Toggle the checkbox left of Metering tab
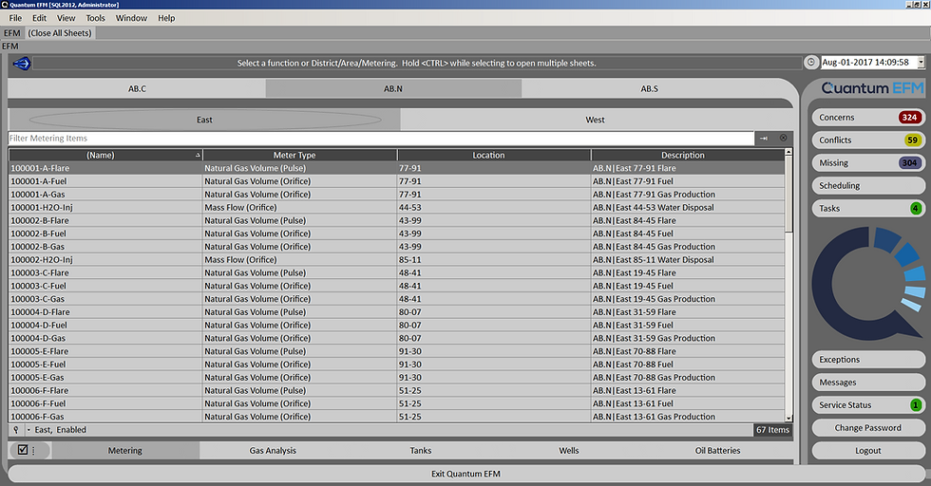Screen dimensions: 931x486 [23, 450]
